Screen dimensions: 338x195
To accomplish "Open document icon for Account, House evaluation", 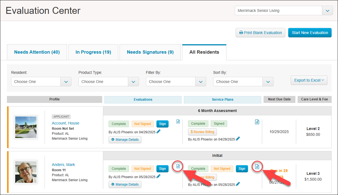I will pos(178,121).
